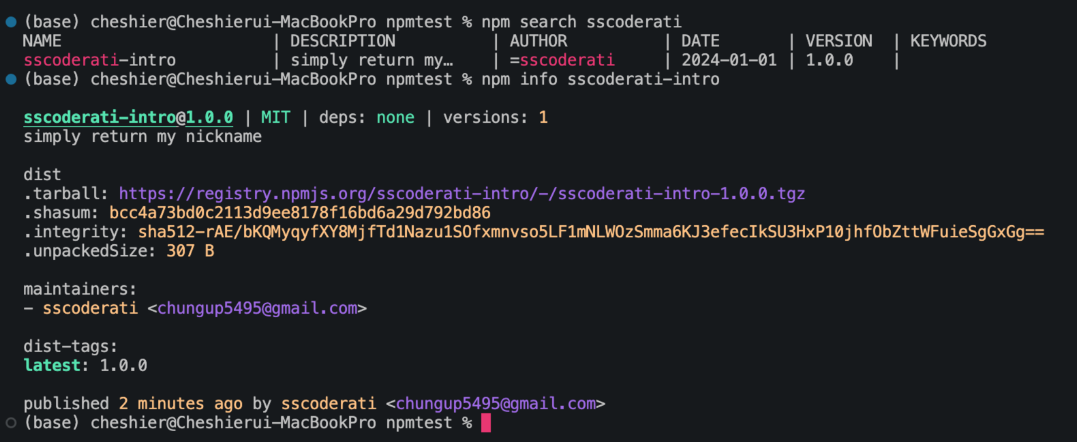Image resolution: width=1077 pixels, height=442 pixels.
Task: Click the email on the published line
Action: (x=496, y=404)
